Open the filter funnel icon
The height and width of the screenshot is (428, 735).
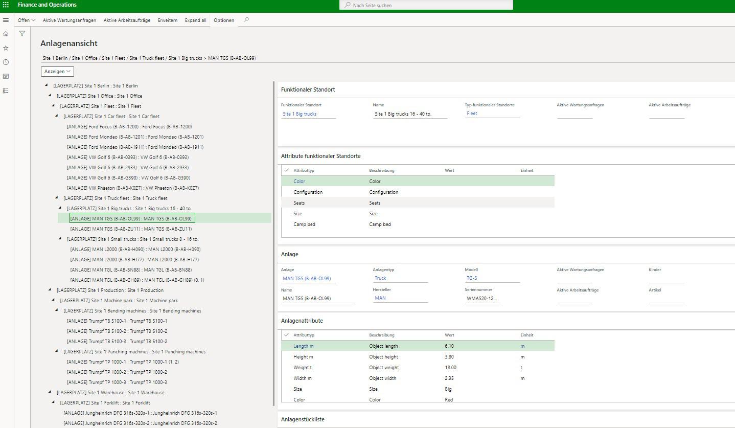click(22, 33)
